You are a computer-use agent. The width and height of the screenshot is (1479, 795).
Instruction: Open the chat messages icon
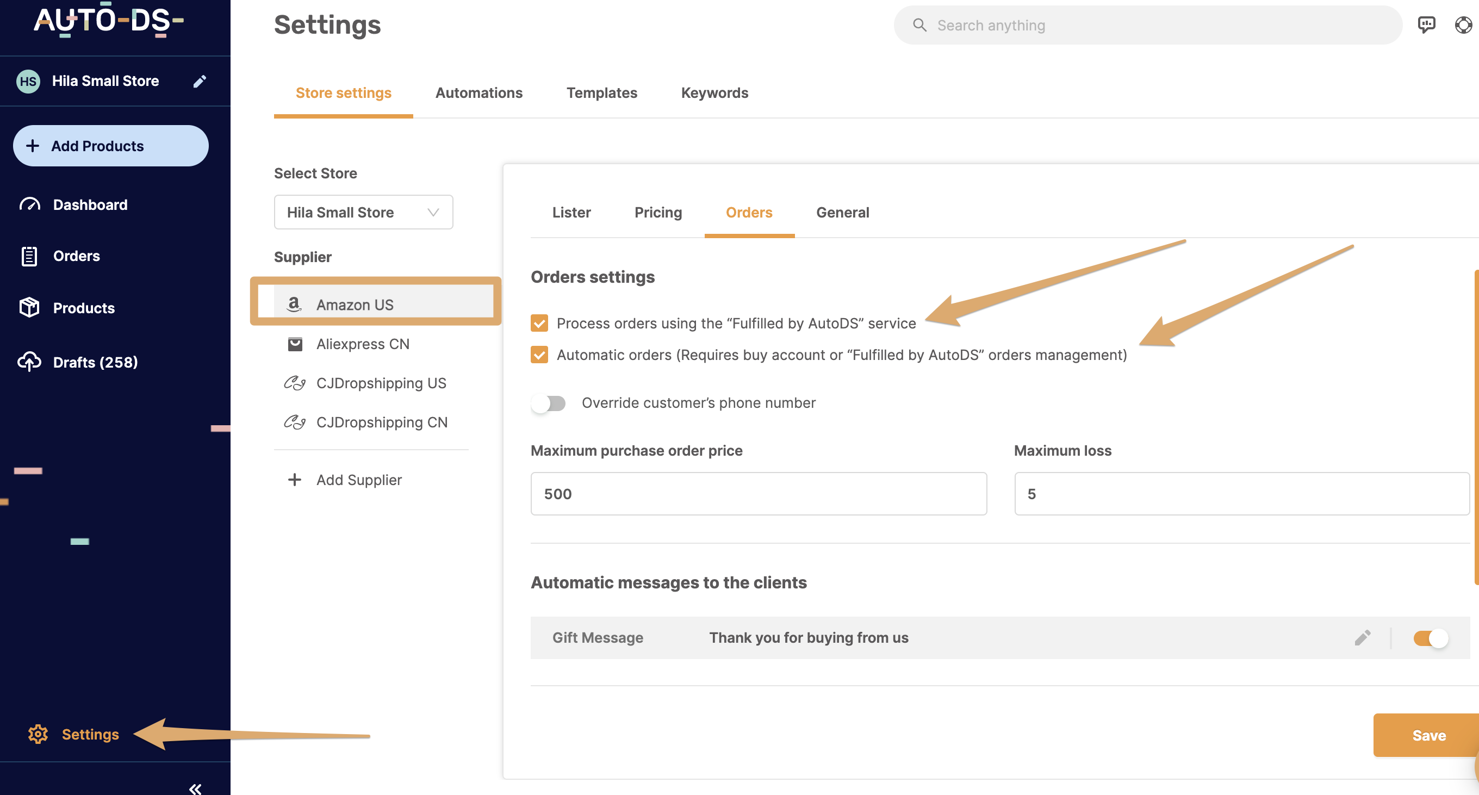(1426, 24)
